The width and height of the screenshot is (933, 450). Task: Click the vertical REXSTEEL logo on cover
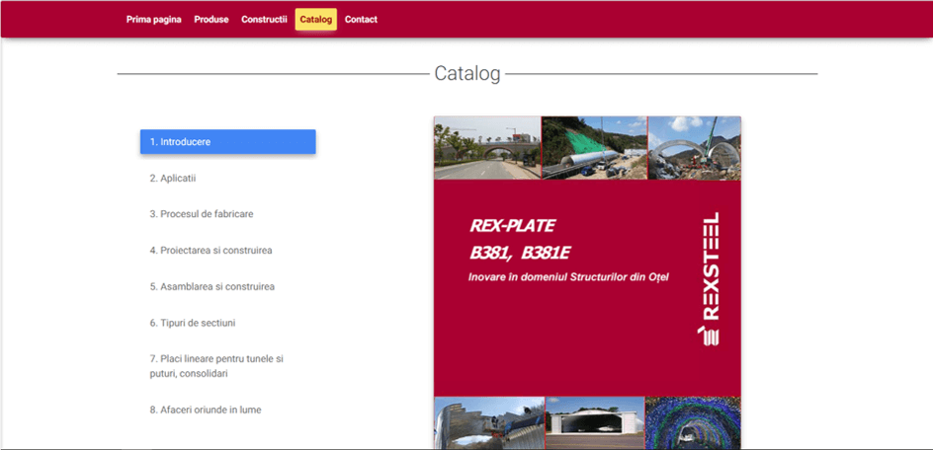pyautogui.click(x=709, y=279)
